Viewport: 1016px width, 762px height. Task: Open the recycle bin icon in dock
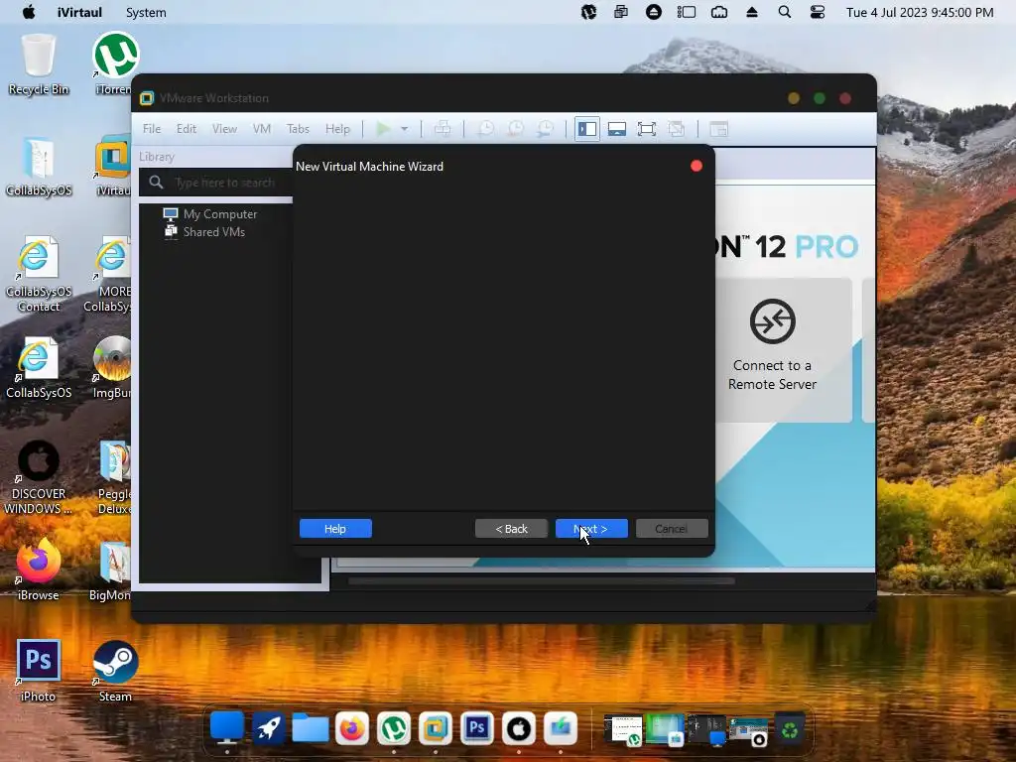(790, 729)
